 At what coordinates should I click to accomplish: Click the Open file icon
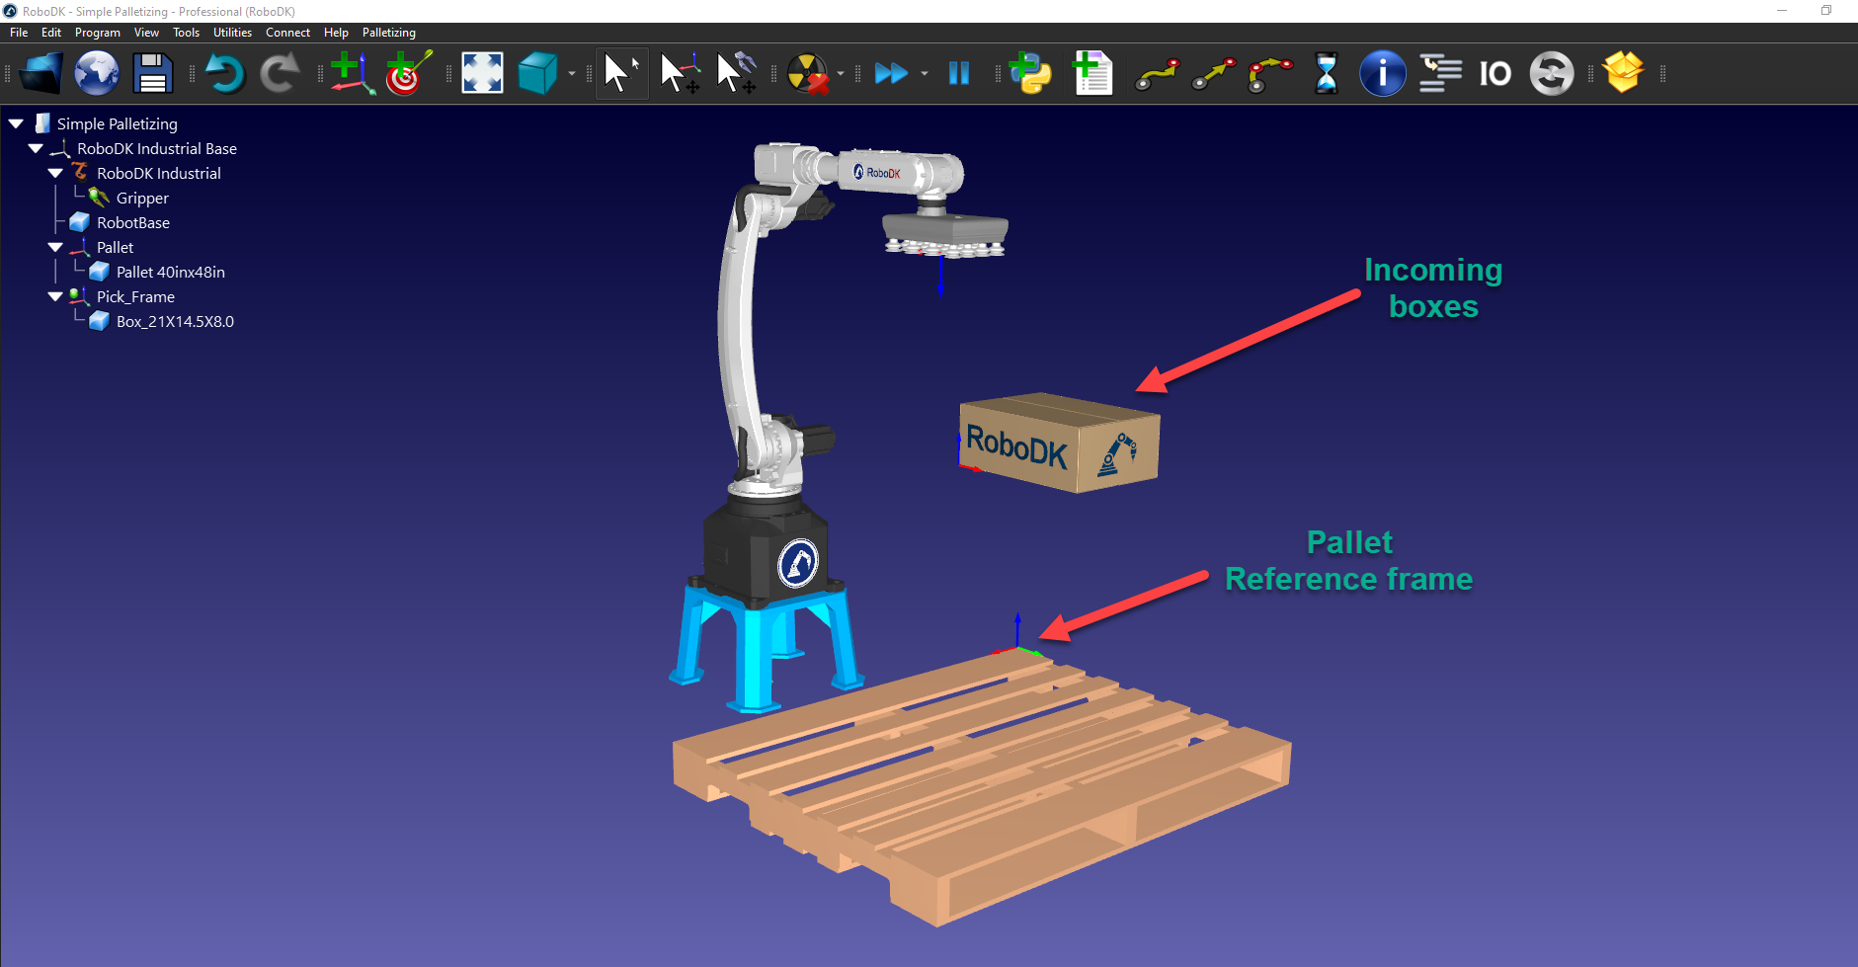pyautogui.click(x=40, y=74)
